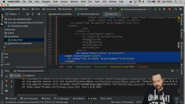This screenshot has width=185, height=104.
Task: Dump threads with the camera icon
Action: click(6, 91)
